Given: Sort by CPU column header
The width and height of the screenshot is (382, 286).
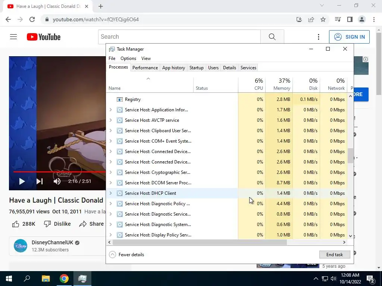Looking at the screenshot, I should pos(252,85).
